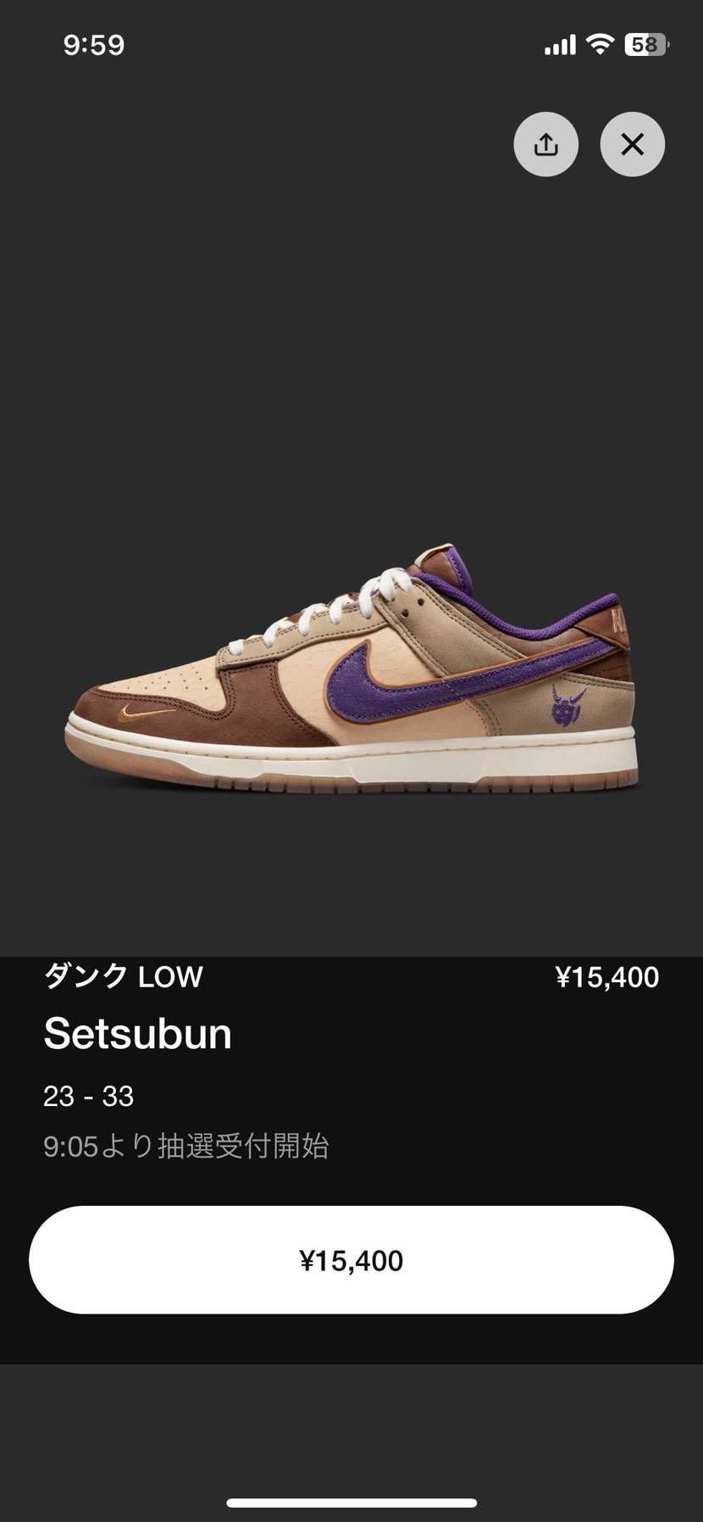Screen dimensions: 703x1522
Task: Tap the purple oni demon logo on the heel
Action: [x=567, y=705]
